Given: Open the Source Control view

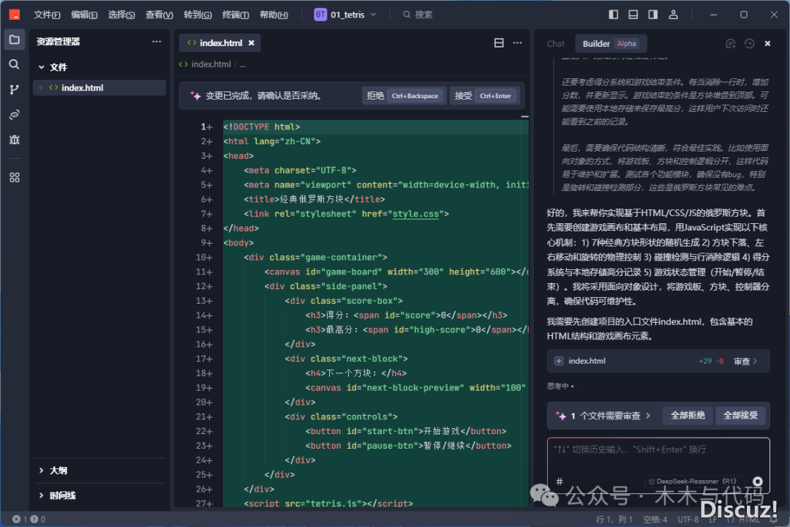Looking at the screenshot, I should pyautogui.click(x=14, y=89).
